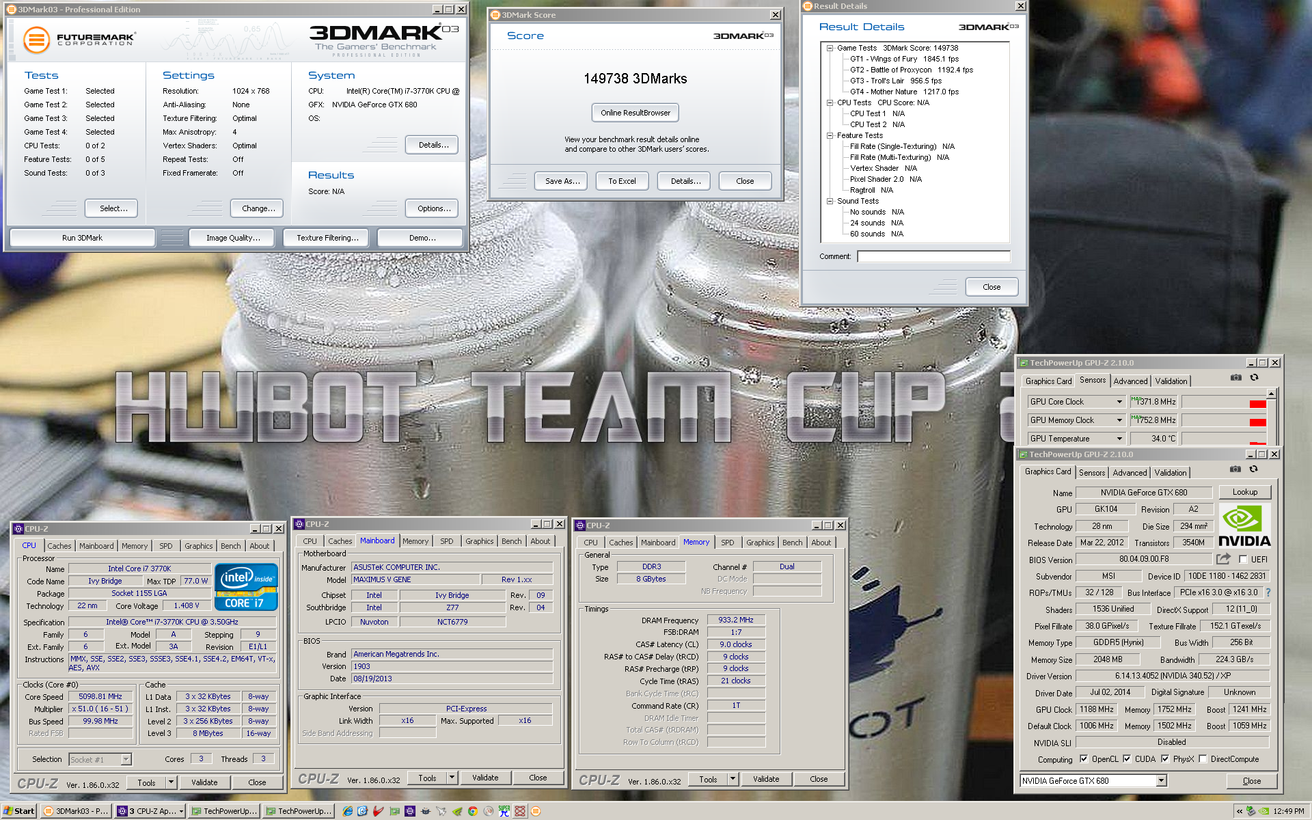Toggle the DirectCompute checkbox
The width and height of the screenshot is (1312, 820).
coord(1203,758)
